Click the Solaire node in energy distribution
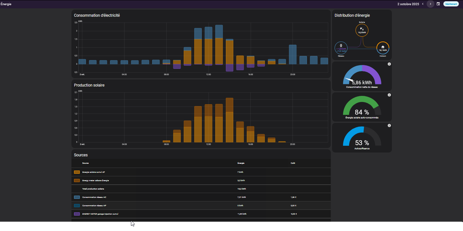Screen dimensions: 463x231 tap(362, 30)
